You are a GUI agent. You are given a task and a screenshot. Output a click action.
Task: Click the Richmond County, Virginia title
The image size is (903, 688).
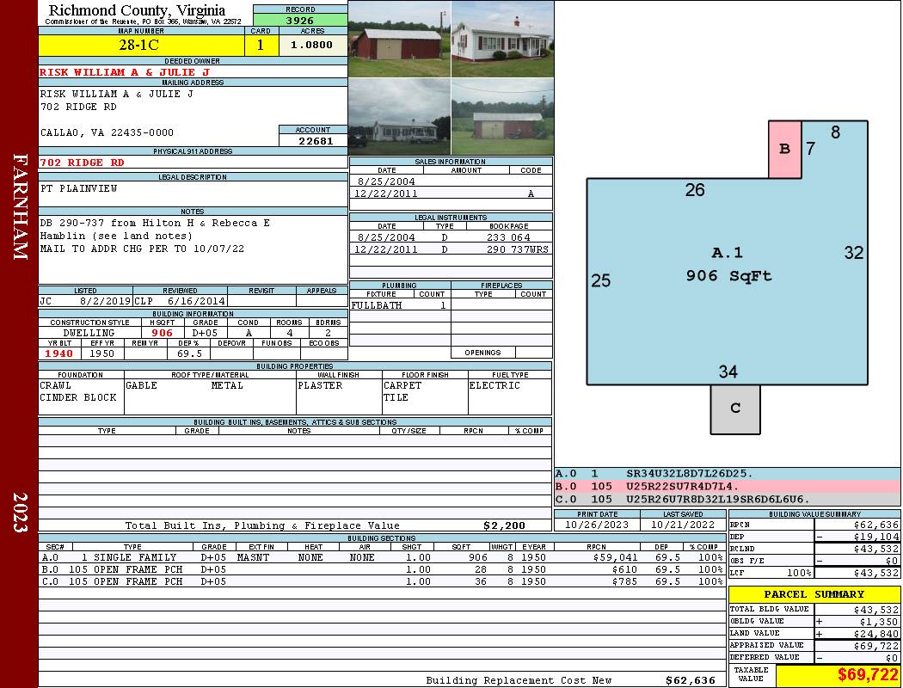coord(137,10)
